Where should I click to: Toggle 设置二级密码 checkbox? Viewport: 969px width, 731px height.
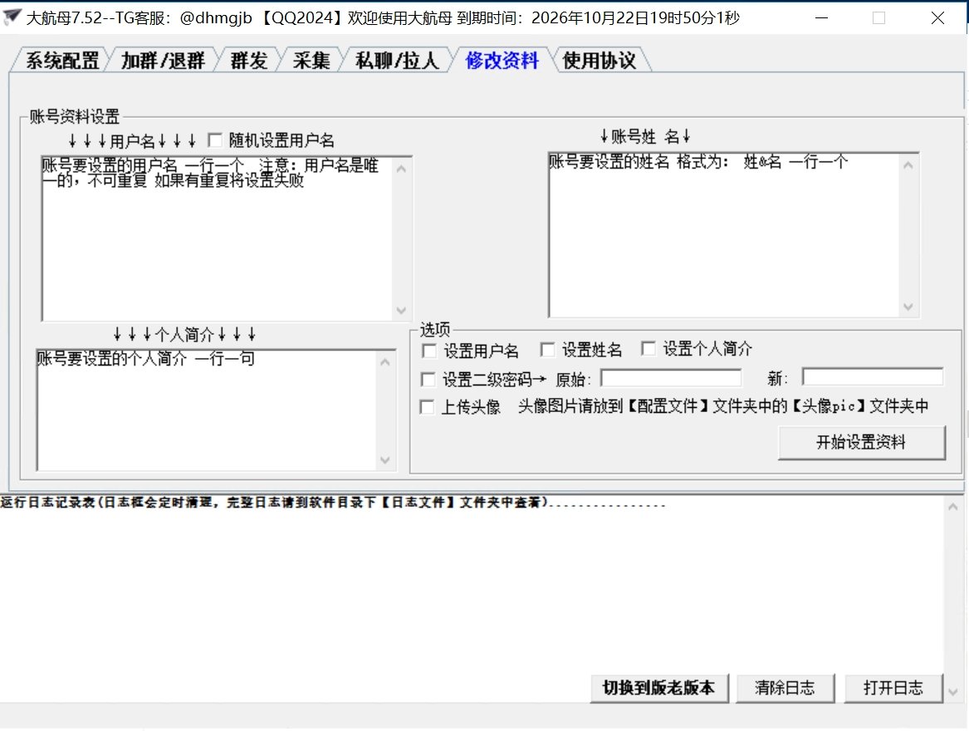click(428, 380)
